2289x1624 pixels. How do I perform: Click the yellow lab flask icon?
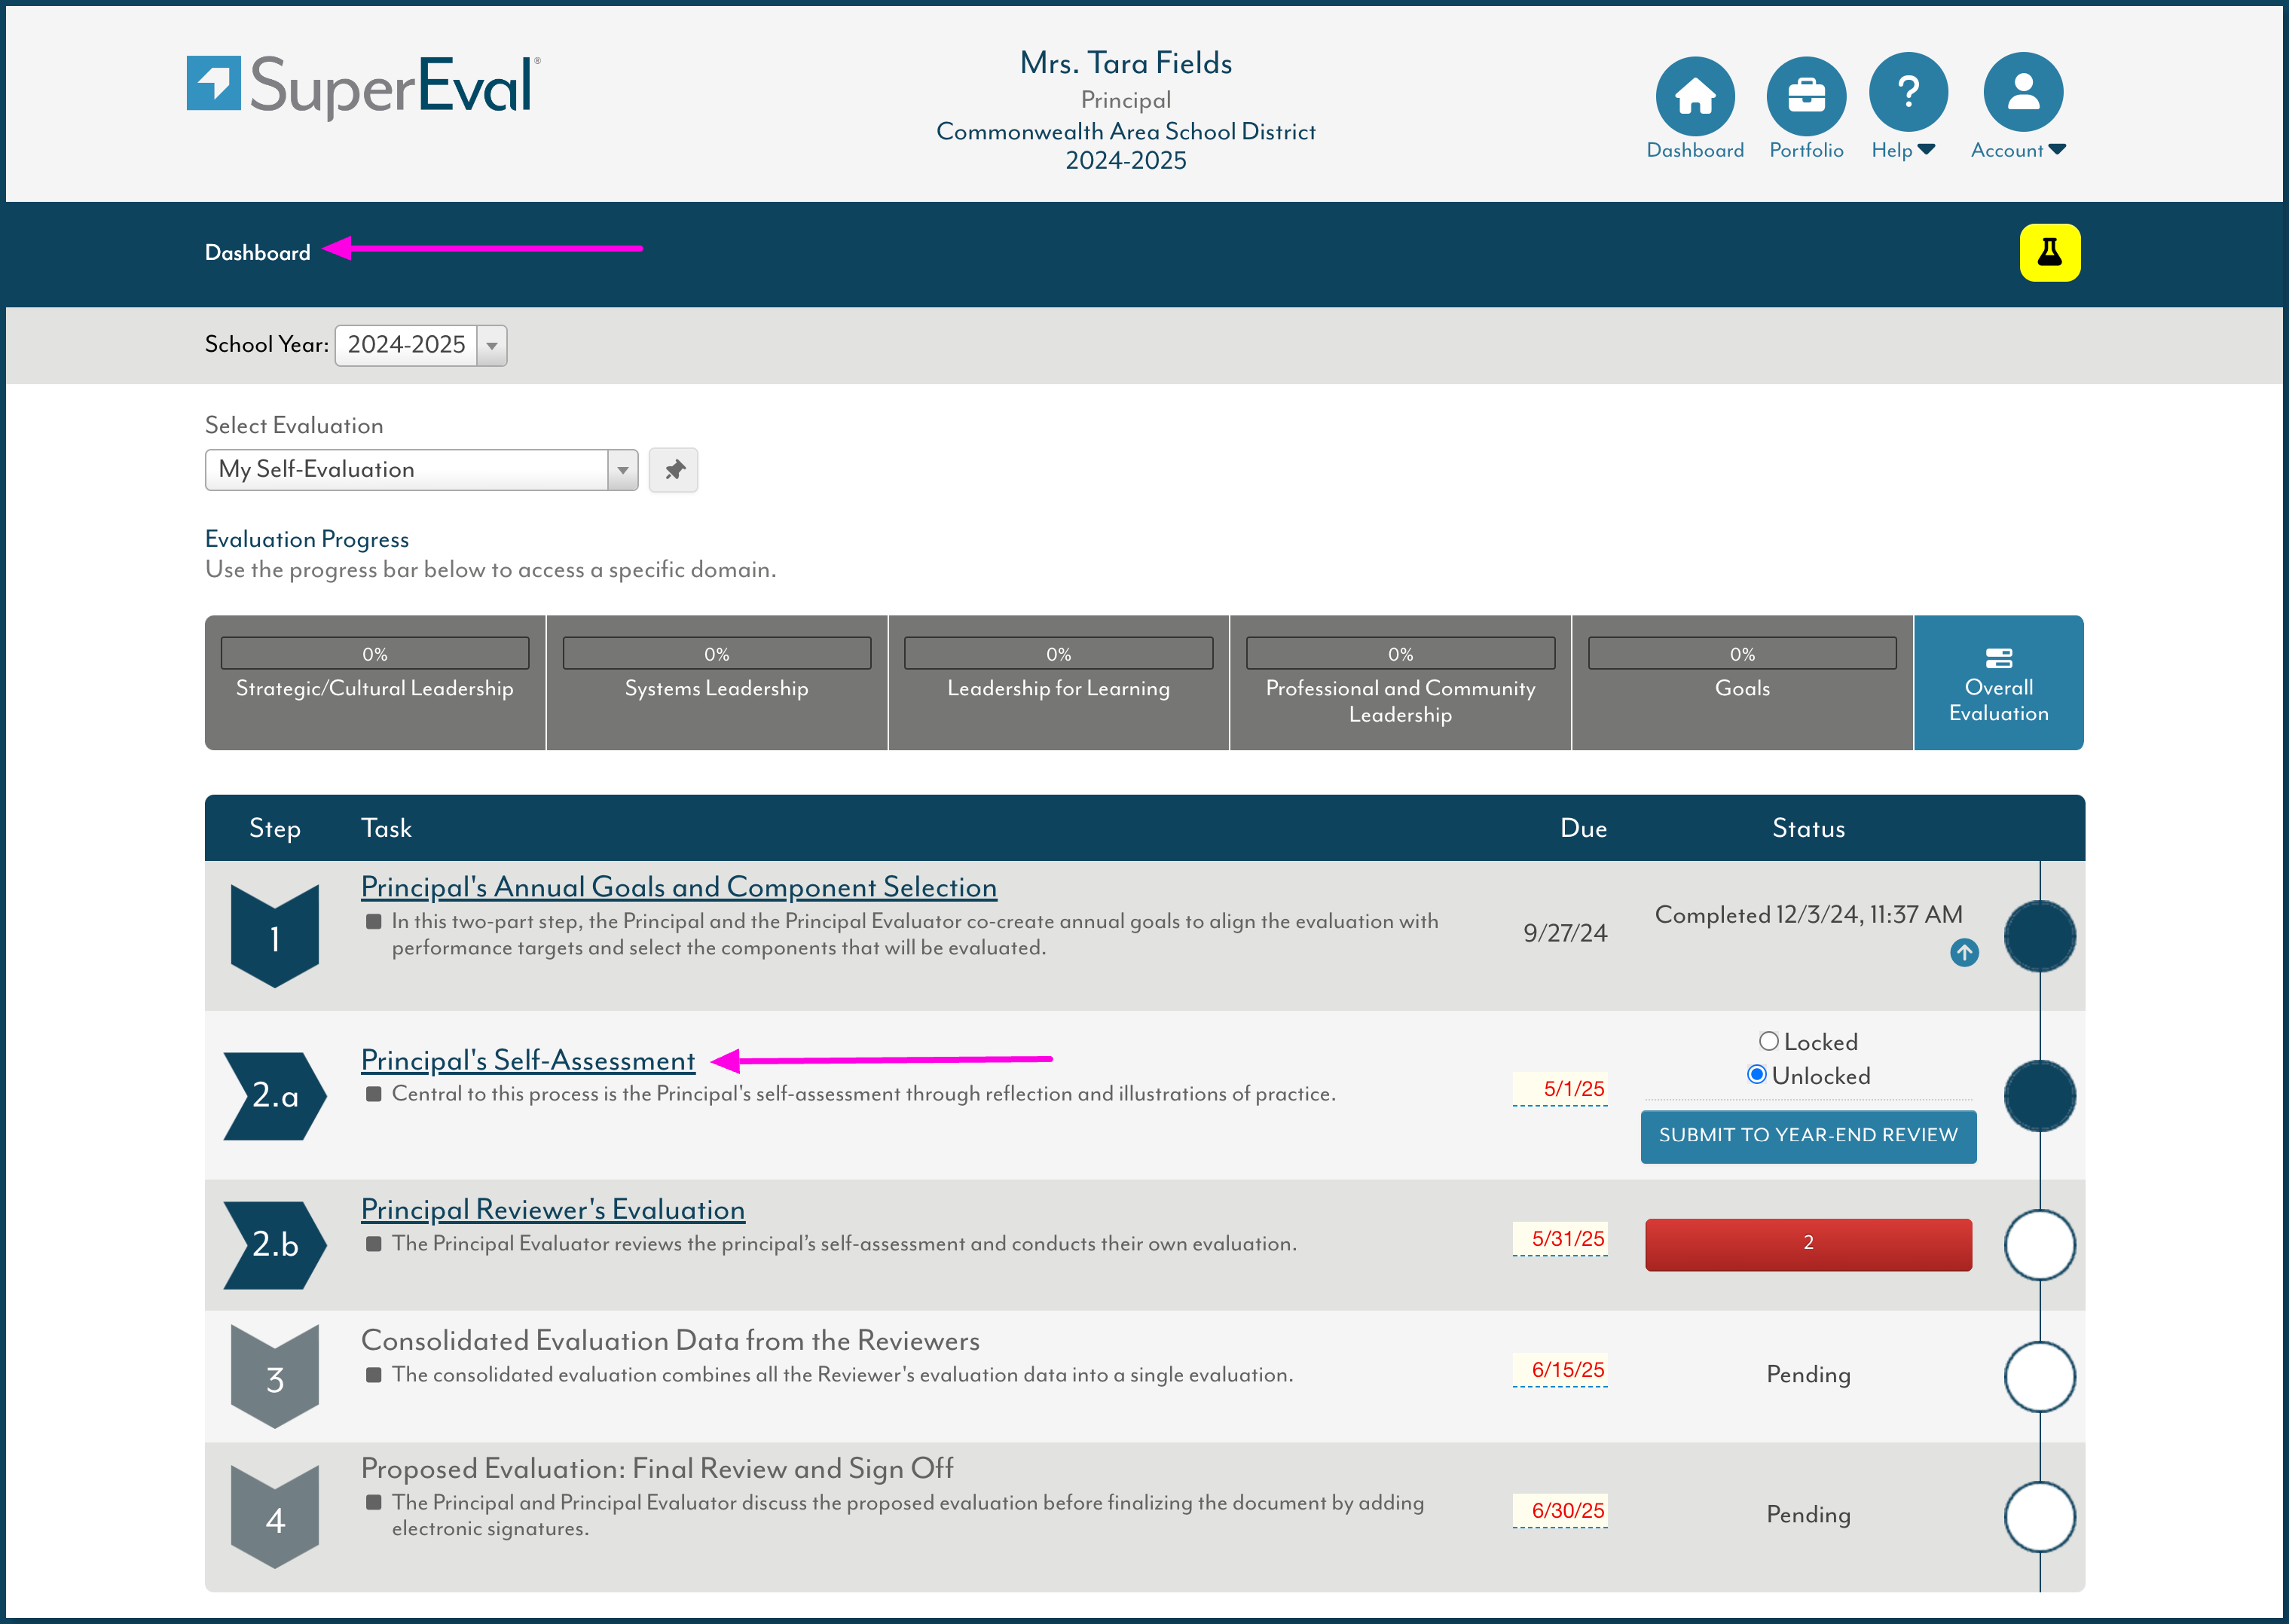point(2049,253)
